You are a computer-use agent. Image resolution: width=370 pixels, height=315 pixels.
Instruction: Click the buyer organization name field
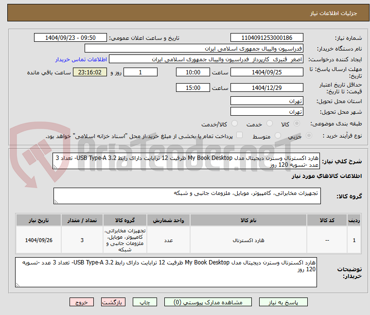click(194, 49)
